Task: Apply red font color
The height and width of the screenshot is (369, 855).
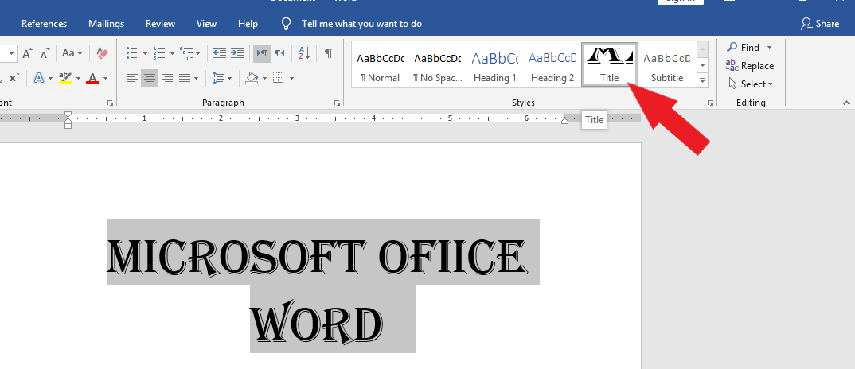Action: pos(92,79)
